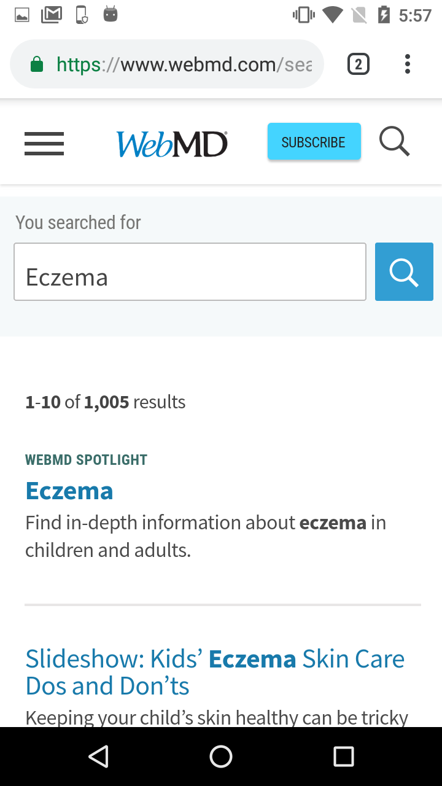This screenshot has width=442, height=786.
Task: Tap the Gmail notification icon
Action: (x=52, y=15)
